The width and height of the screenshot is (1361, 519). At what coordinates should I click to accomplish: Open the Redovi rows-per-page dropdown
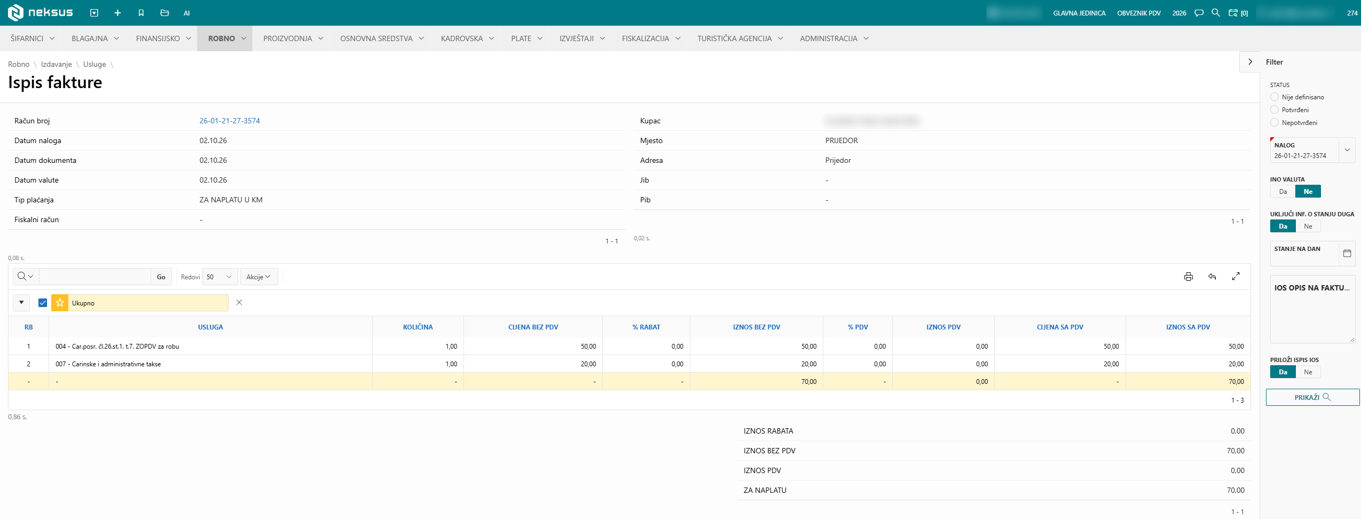tap(220, 277)
